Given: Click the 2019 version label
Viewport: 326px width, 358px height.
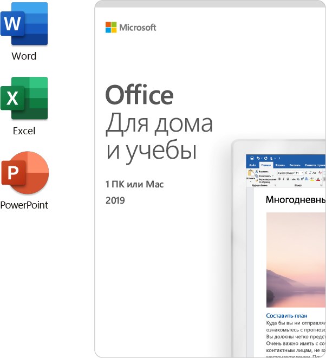Looking at the screenshot, I should 115,200.
